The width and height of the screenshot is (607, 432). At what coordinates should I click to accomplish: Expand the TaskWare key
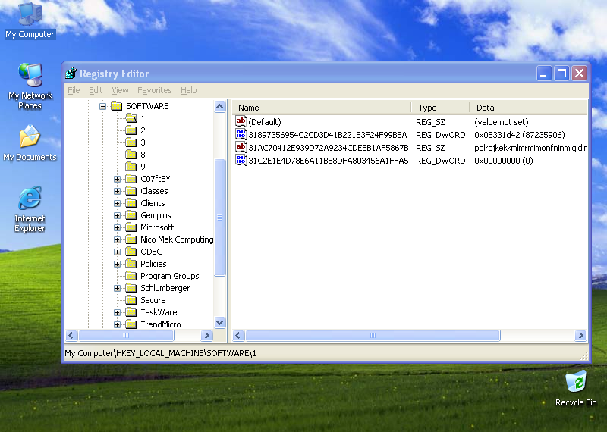click(x=117, y=312)
